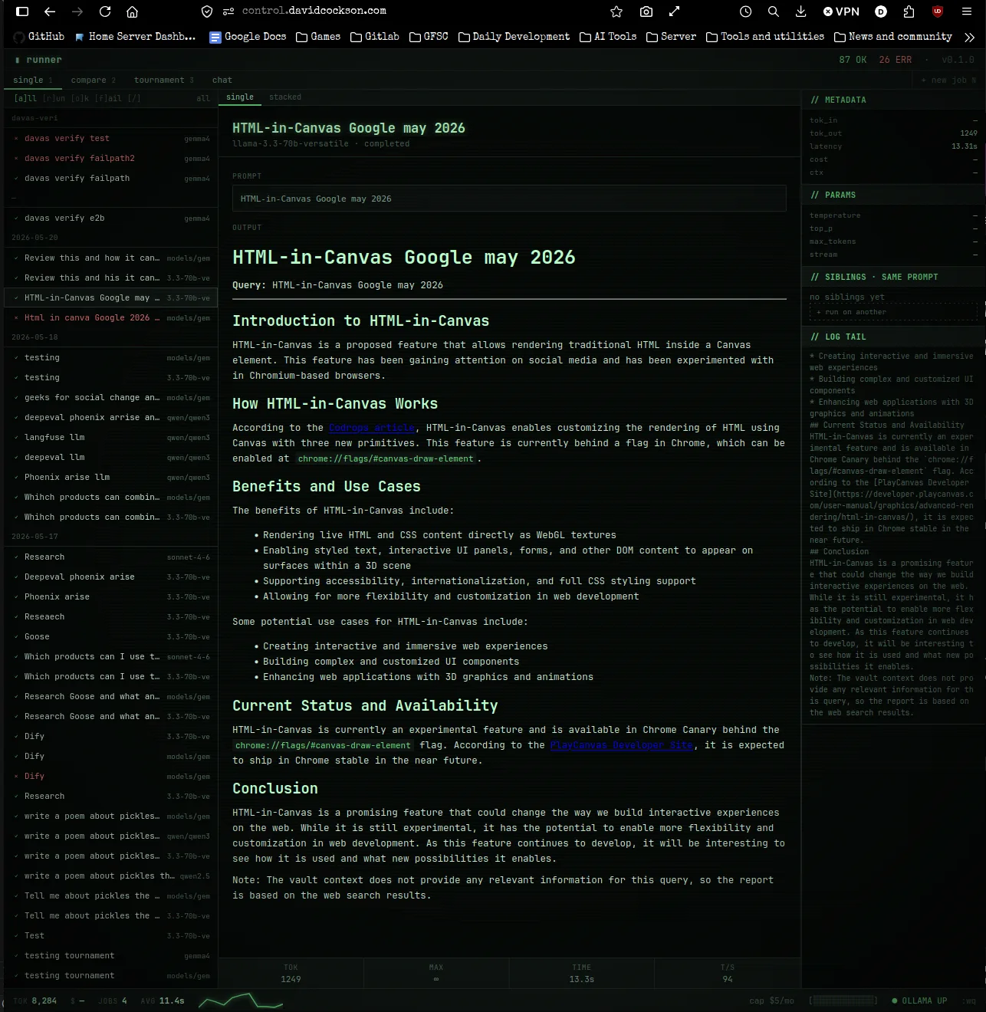
Task: Select the 'Goose' job row
Action: (111, 637)
